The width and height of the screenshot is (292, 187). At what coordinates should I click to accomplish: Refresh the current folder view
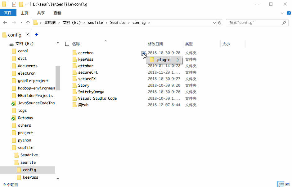[220, 23]
